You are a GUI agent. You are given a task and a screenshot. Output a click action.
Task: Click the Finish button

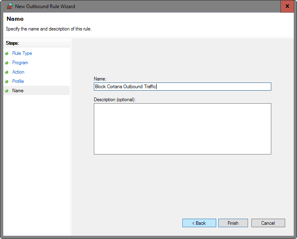233,223
